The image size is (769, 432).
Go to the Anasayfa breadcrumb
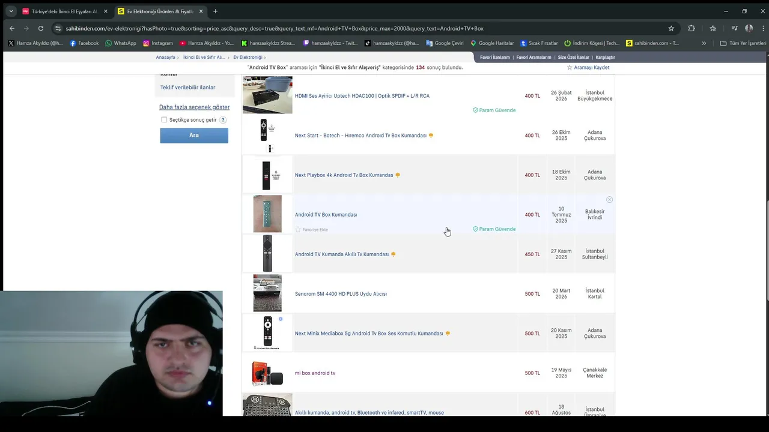[x=165, y=58]
